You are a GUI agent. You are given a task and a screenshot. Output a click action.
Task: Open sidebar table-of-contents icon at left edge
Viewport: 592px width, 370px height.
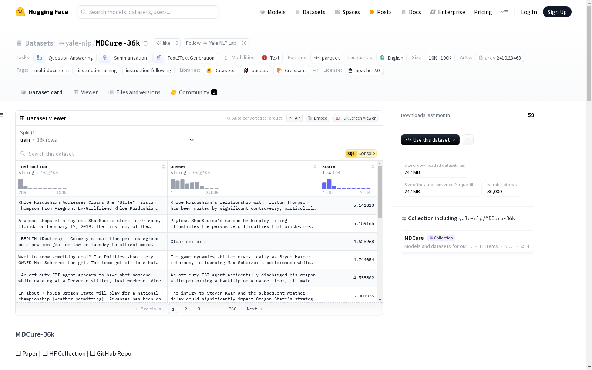click(x=2, y=115)
